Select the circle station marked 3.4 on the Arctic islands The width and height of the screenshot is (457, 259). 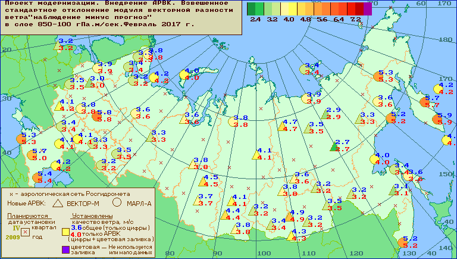point(304,70)
